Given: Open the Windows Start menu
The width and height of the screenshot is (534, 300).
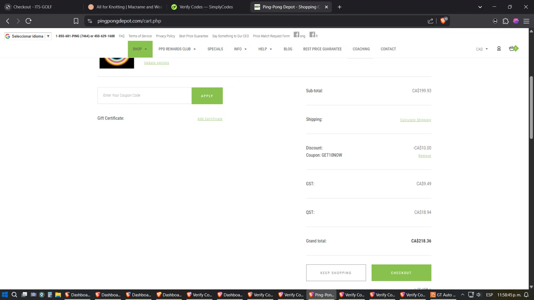Looking at the screenshot, I should (x=5, y=295).
